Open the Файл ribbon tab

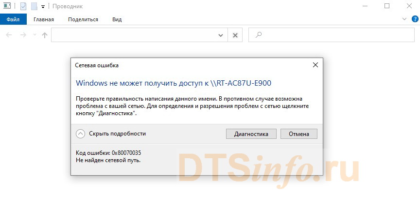tap(13, 19)
